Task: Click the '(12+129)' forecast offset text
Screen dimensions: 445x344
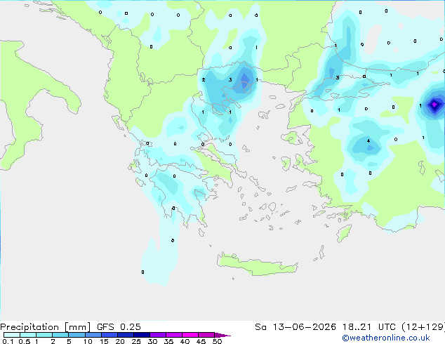Action: pos(423,326)
